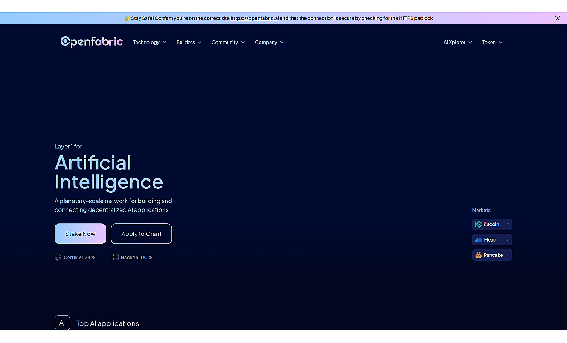Click the Mexc external arrow icon

(508, 240)
